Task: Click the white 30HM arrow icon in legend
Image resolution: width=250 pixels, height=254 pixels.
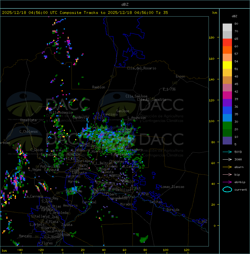Action: click(227, 159)
